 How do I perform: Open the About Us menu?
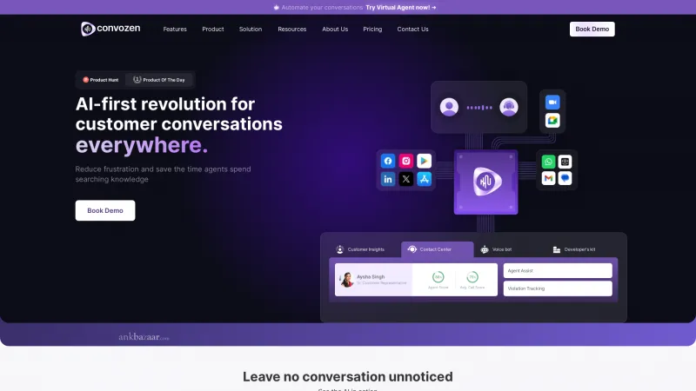pos(335,30)
